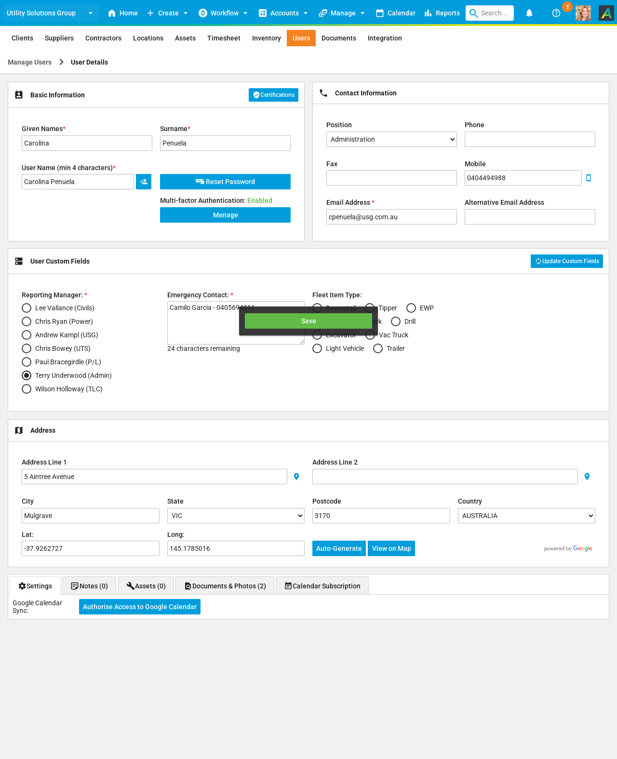Click the mobile phone icon next to Mobile
617x759 pixels.
(x=588, y=178)
